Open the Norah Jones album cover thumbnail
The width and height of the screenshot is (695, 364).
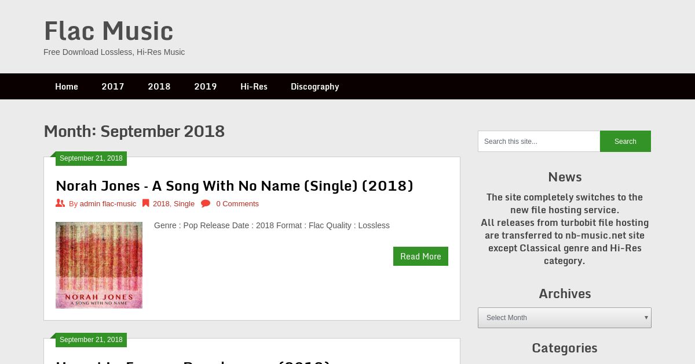pyautogui.click(x=99, y=265)
